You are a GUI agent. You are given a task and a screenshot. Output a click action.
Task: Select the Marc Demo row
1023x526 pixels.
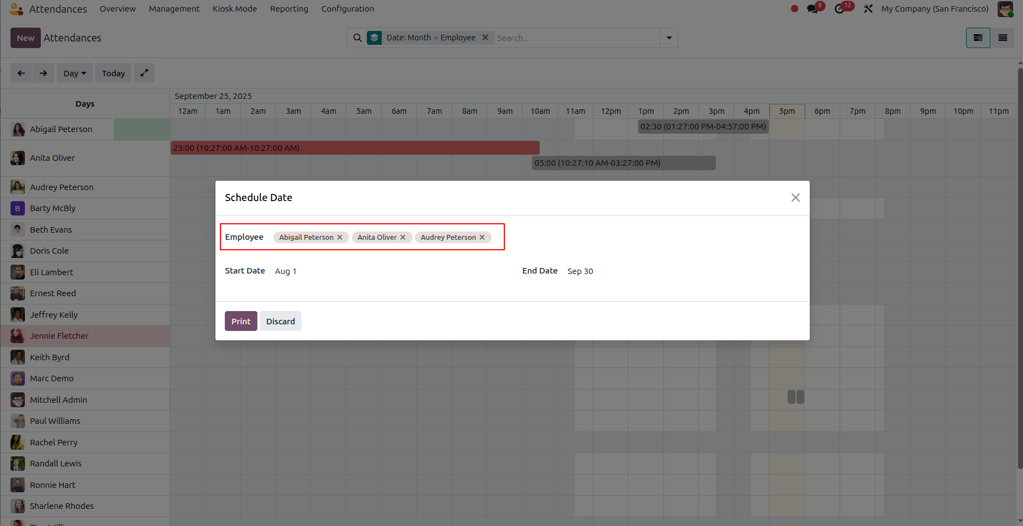pyautogui.click(x=85, y=378)
